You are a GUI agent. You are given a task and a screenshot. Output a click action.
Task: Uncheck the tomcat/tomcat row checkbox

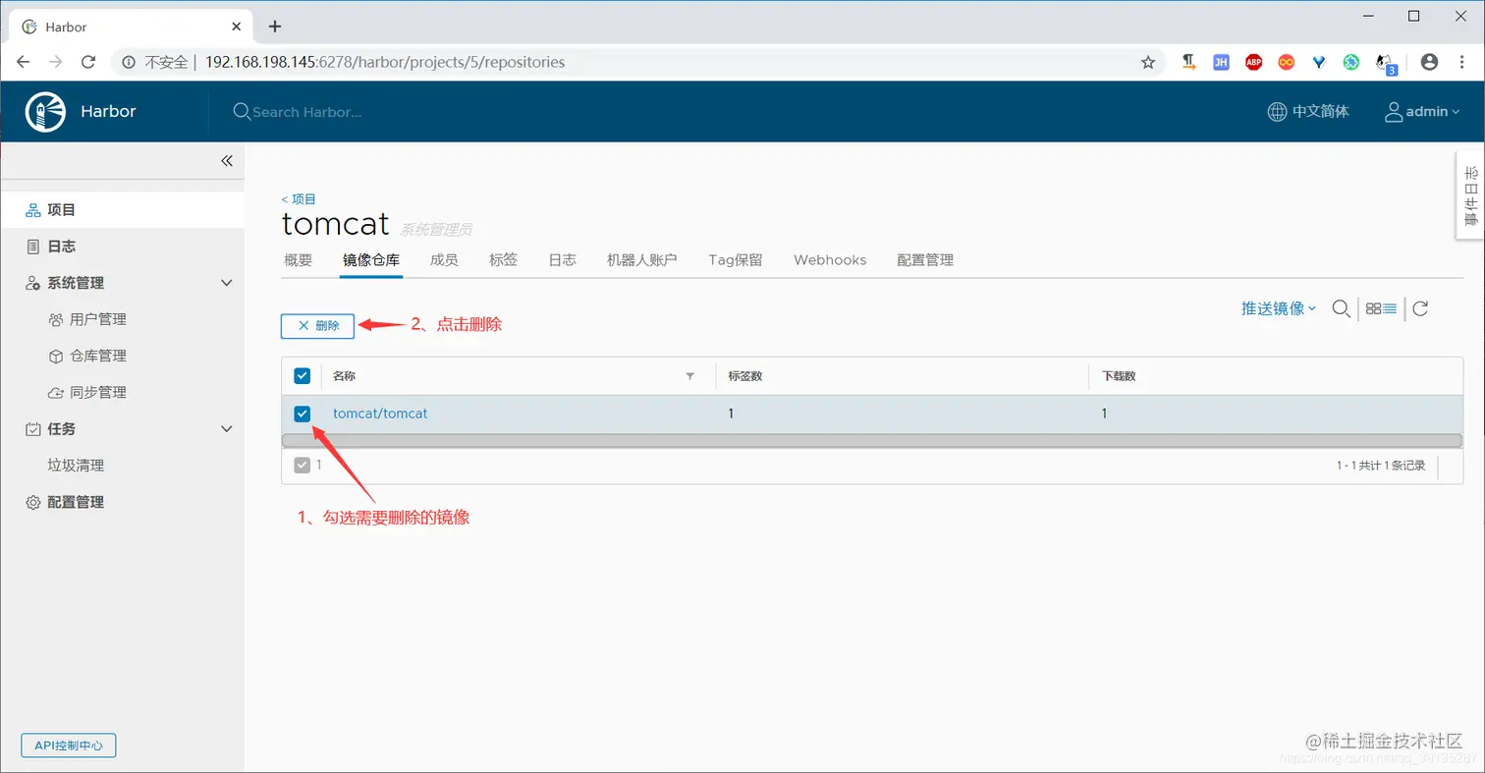point(302,414)
